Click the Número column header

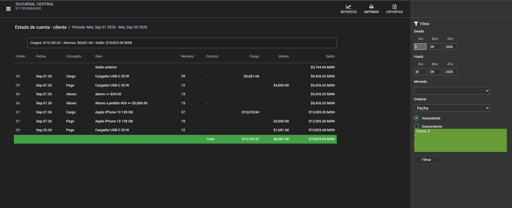tap(187, 56)
